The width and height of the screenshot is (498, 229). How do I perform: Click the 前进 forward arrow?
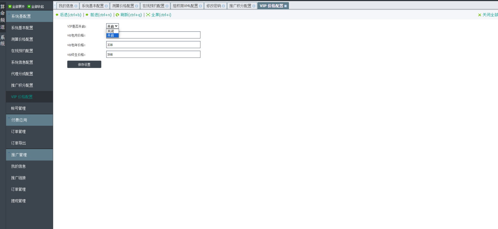87,15
